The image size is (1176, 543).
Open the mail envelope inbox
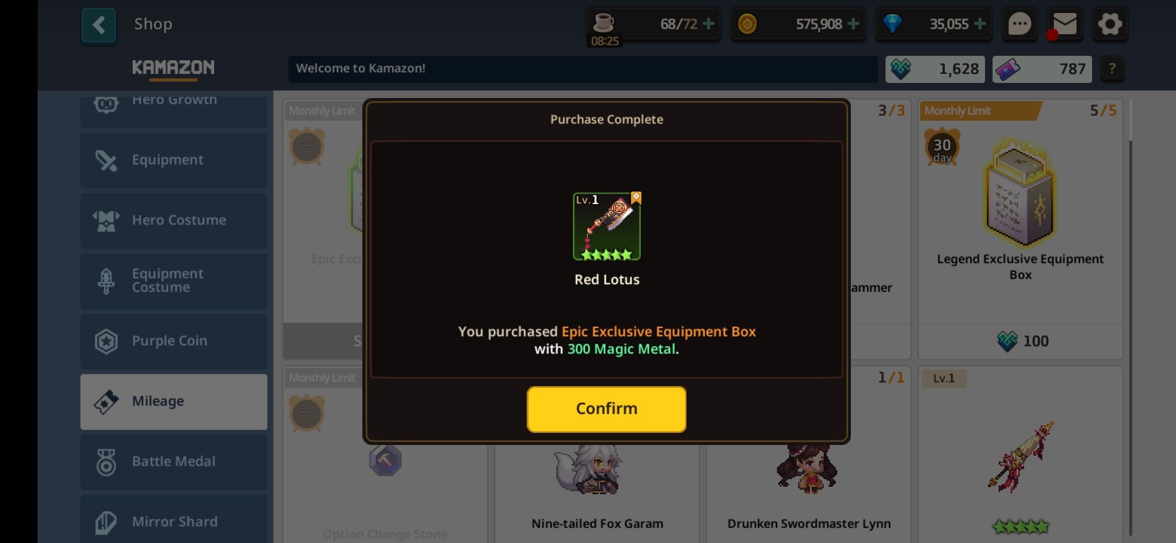1064,24
